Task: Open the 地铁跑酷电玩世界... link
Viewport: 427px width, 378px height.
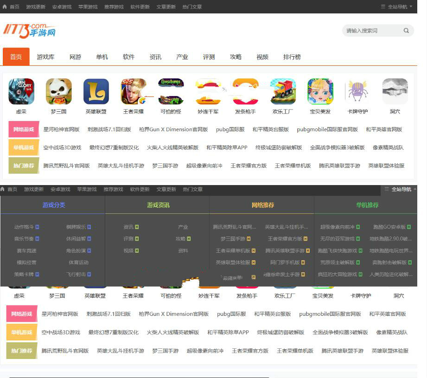Action: [391, 250]
